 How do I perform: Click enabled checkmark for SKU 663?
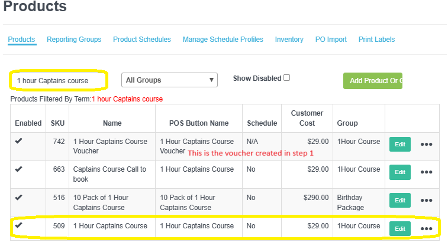click(x=18, y=169)
